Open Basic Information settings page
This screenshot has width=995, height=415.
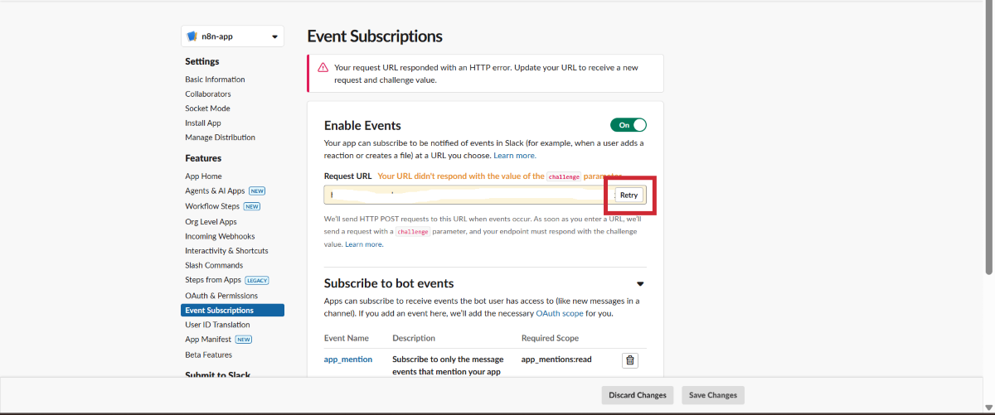(215, 80)
